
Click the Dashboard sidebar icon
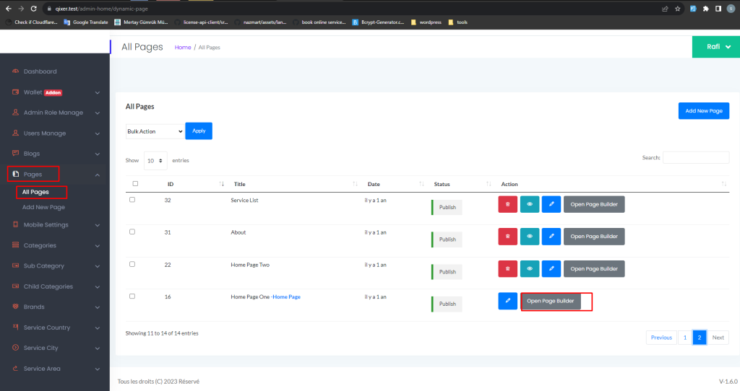pos(16,71)
